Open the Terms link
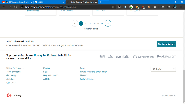This screenshot has height=104, width=185. coord(83,68)
